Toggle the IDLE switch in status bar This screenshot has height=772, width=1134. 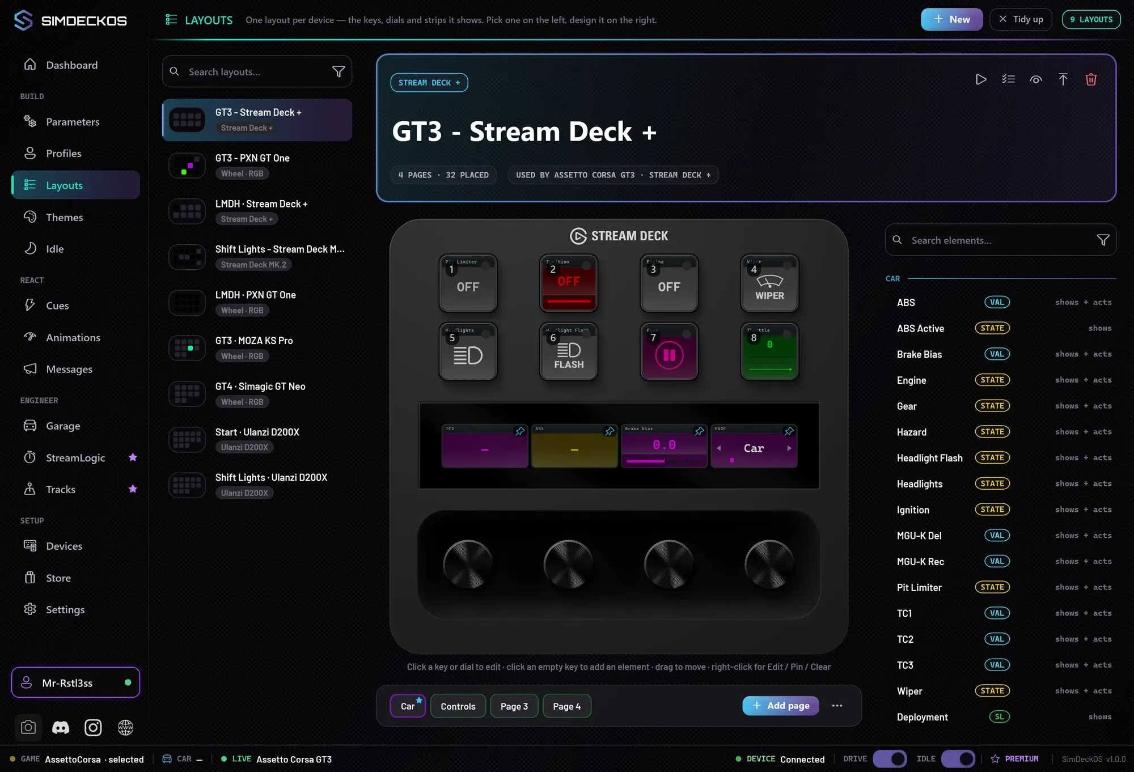(958, 758)
